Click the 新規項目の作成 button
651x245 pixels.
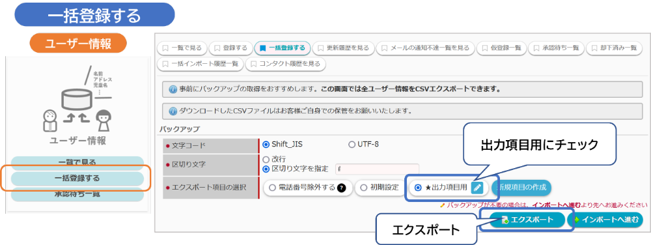[522, 188]
